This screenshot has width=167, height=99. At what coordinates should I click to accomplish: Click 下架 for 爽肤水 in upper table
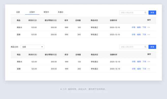(144, 27)
